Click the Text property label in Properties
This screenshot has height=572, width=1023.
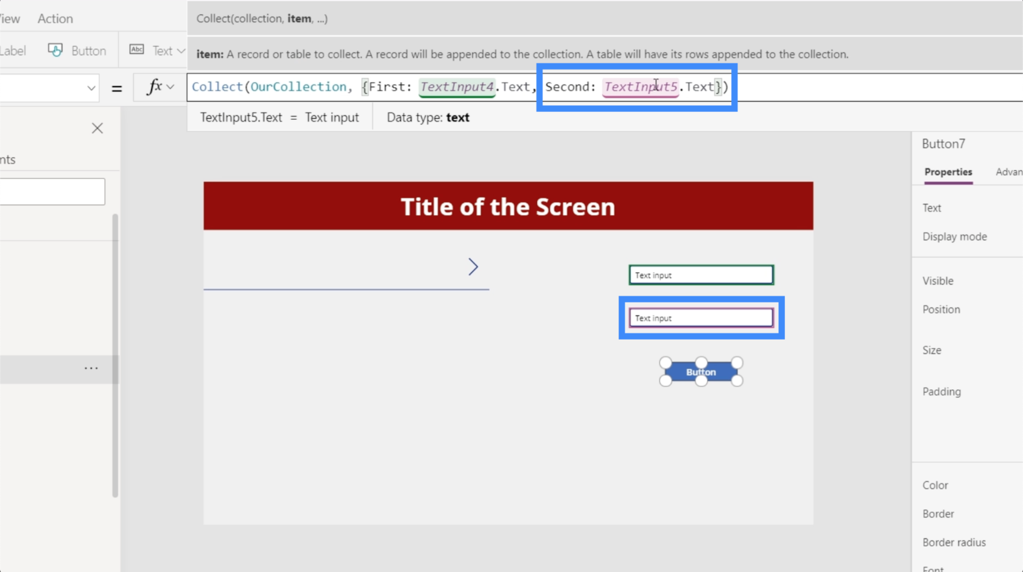pos(932,208)
